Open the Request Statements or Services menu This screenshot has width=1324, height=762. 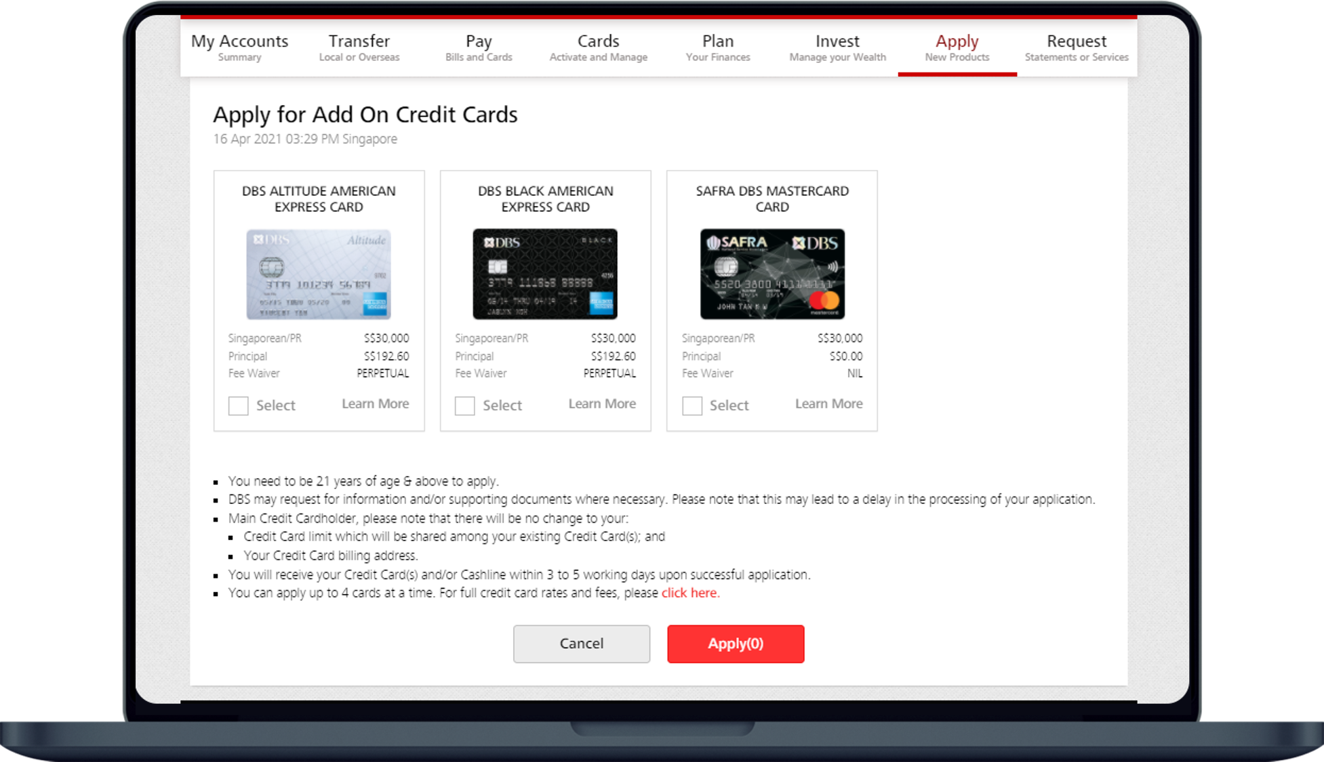1076,47
